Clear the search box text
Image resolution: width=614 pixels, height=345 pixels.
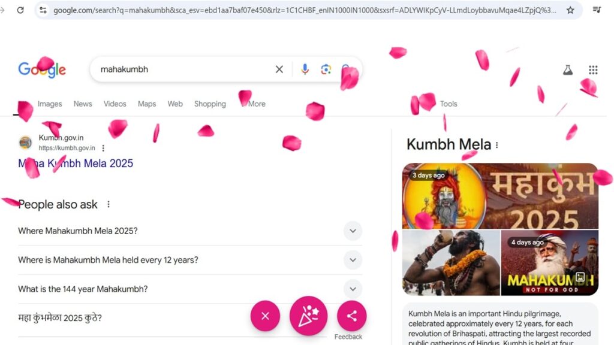pos(279,69)
